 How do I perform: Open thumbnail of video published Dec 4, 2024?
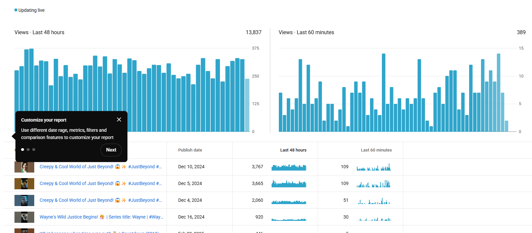click(24, 200)
